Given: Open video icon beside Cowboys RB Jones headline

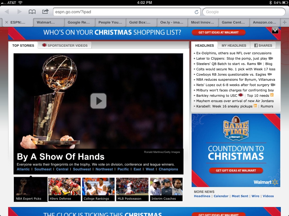Looking at the screenshot, I should click(x=270, y=74).
